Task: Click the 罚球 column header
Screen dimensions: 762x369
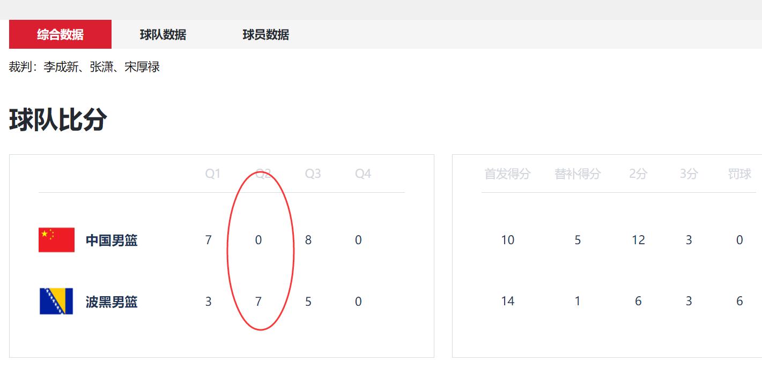Action: 739,174
